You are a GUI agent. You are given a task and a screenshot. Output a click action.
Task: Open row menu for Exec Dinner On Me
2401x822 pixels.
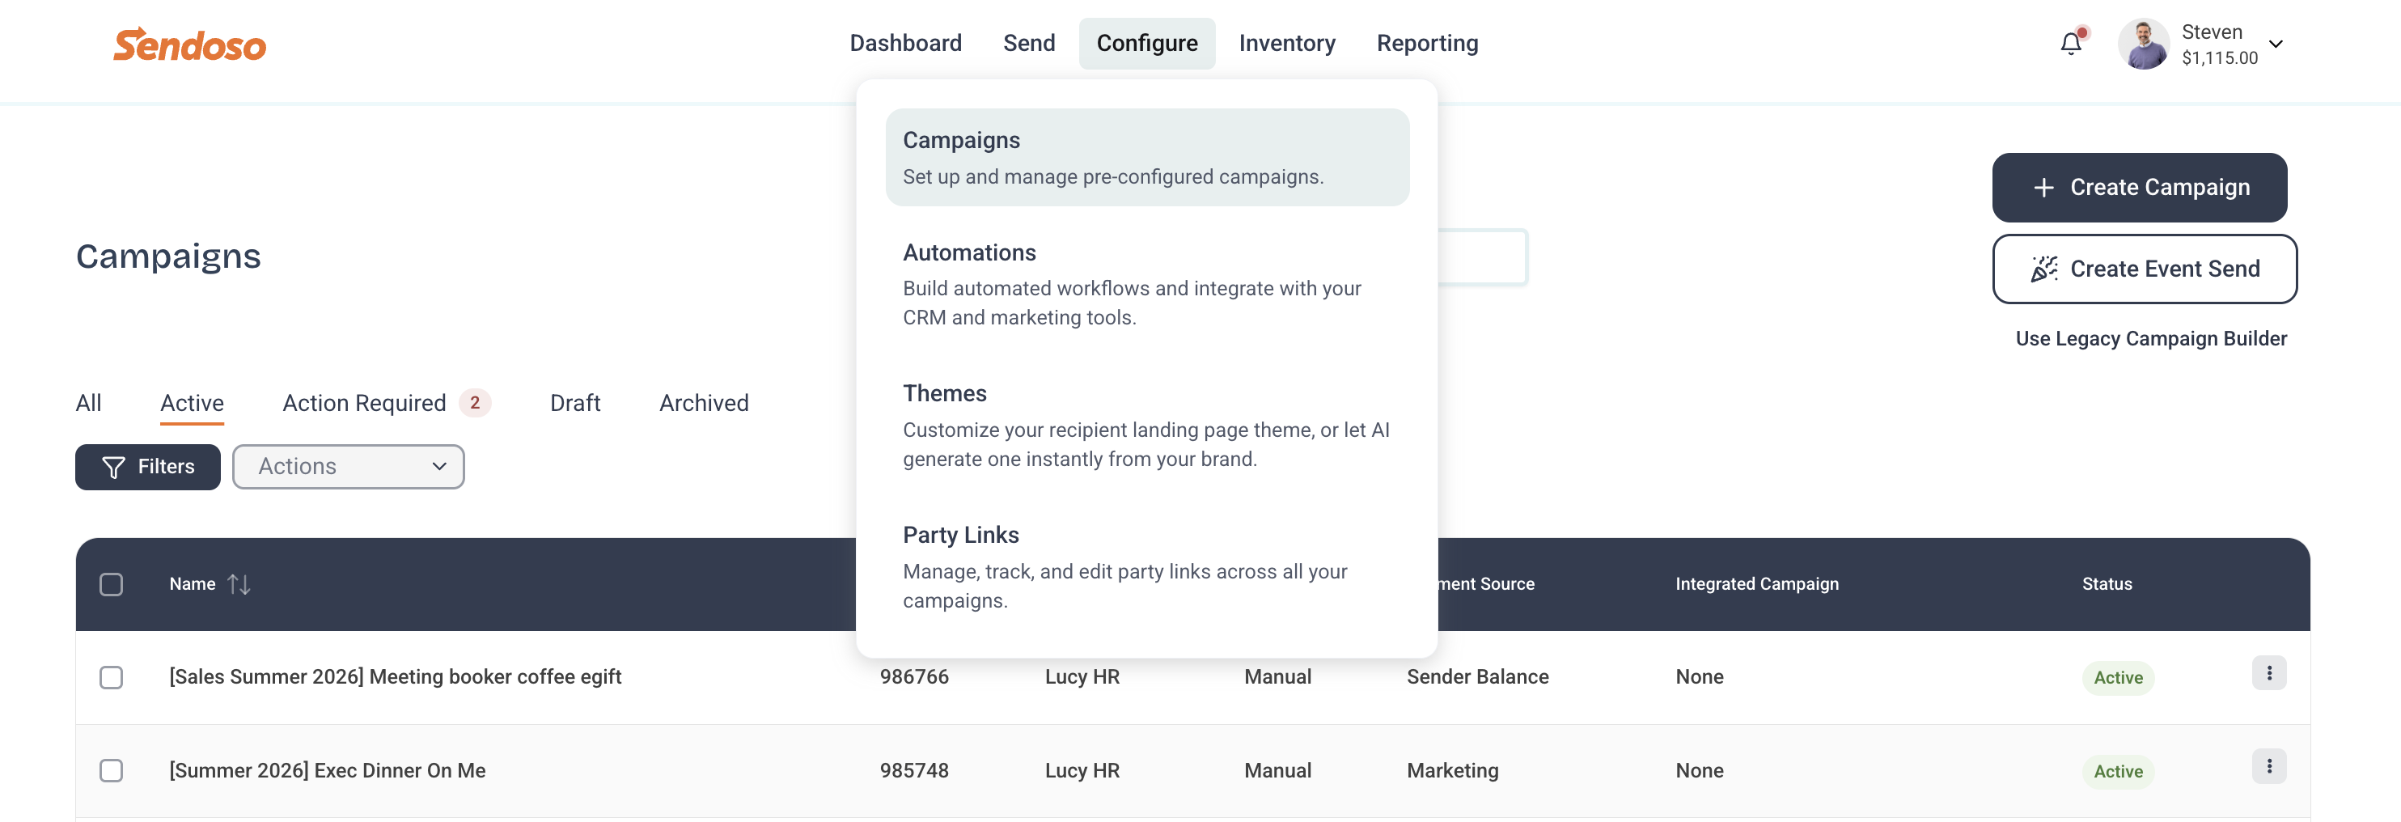pos(2268,766)
